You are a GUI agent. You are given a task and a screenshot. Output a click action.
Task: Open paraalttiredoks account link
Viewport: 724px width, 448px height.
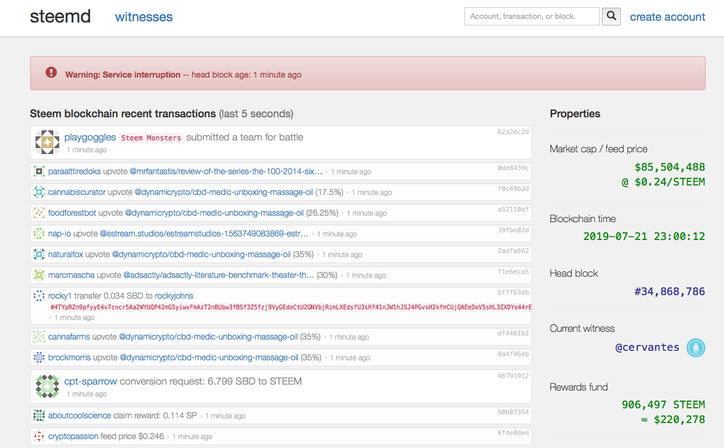(x=75, y=171)
